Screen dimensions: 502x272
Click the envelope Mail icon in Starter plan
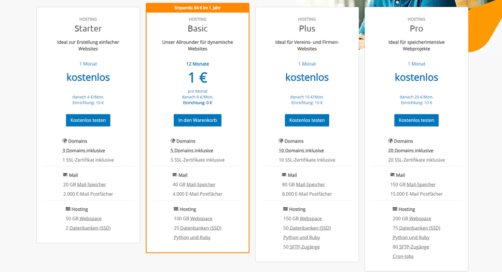tap(65, 175)
